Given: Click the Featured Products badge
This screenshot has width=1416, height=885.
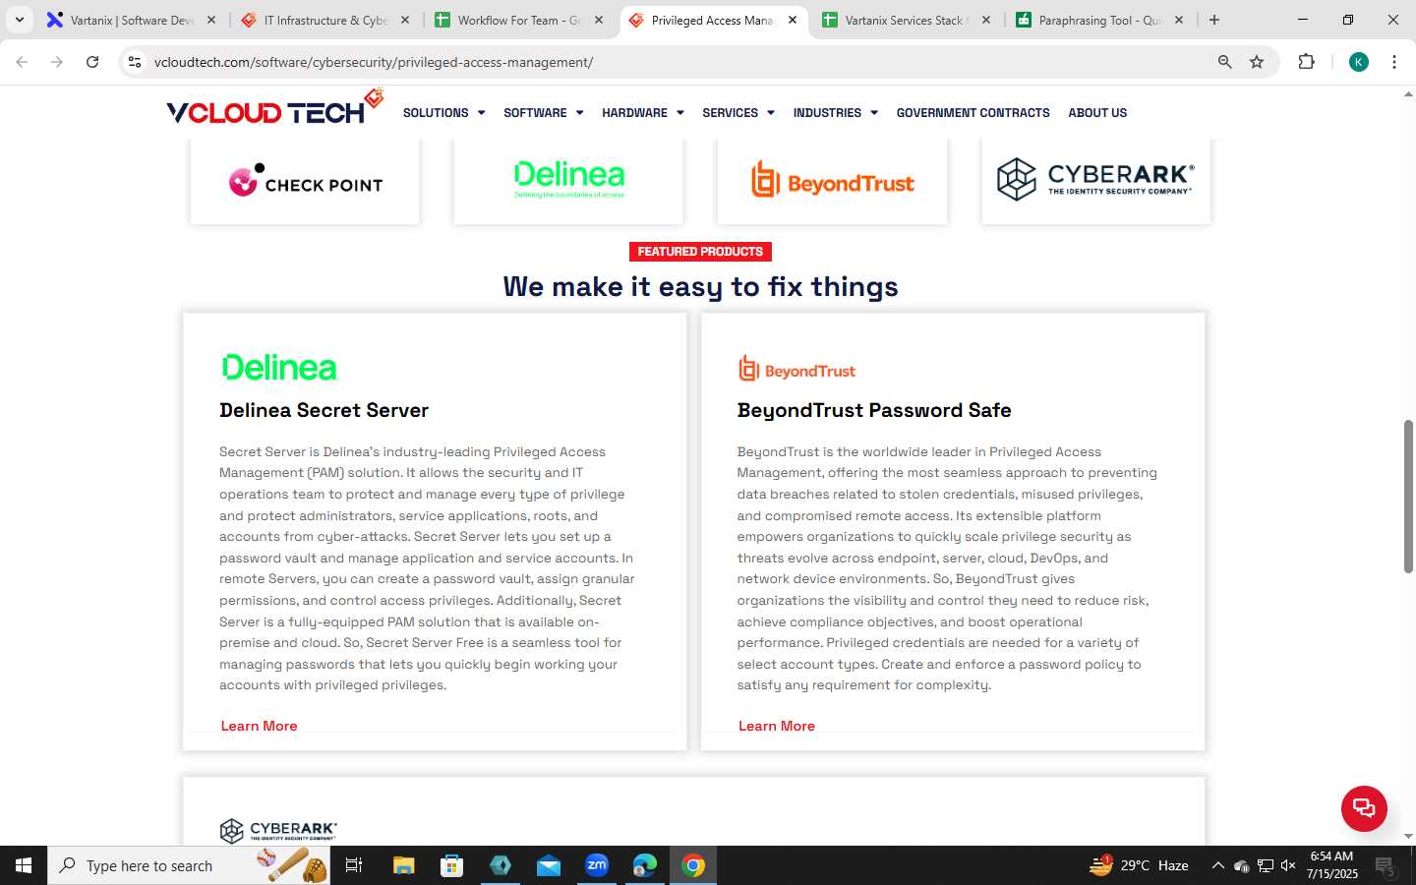Looking at the screenshot, I should point(700,252).
